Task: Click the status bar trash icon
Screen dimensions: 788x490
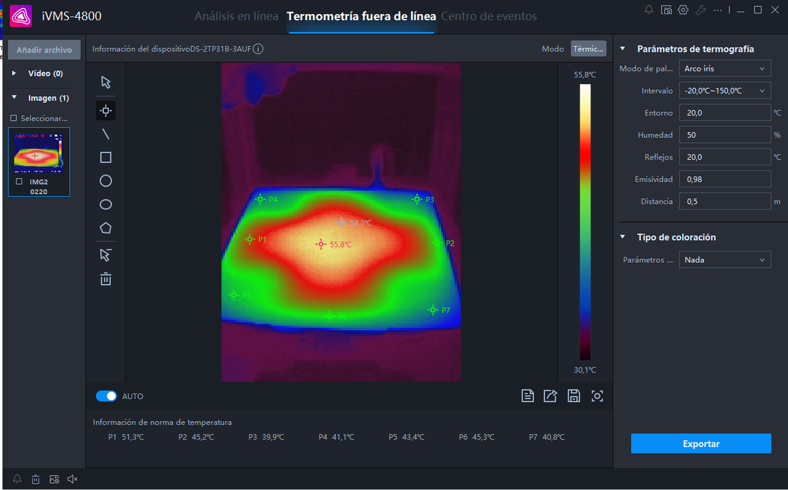Action: (x=36, y=479)
